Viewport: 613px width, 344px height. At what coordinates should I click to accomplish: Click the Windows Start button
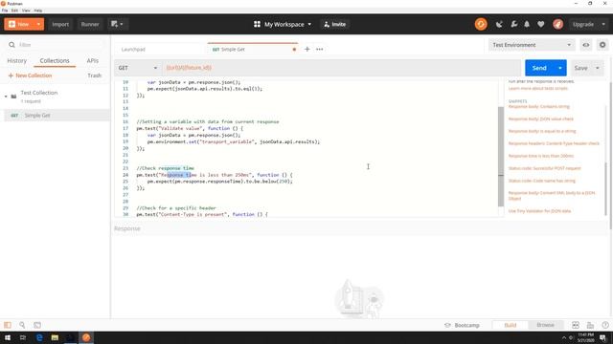(x=8, y=337)
